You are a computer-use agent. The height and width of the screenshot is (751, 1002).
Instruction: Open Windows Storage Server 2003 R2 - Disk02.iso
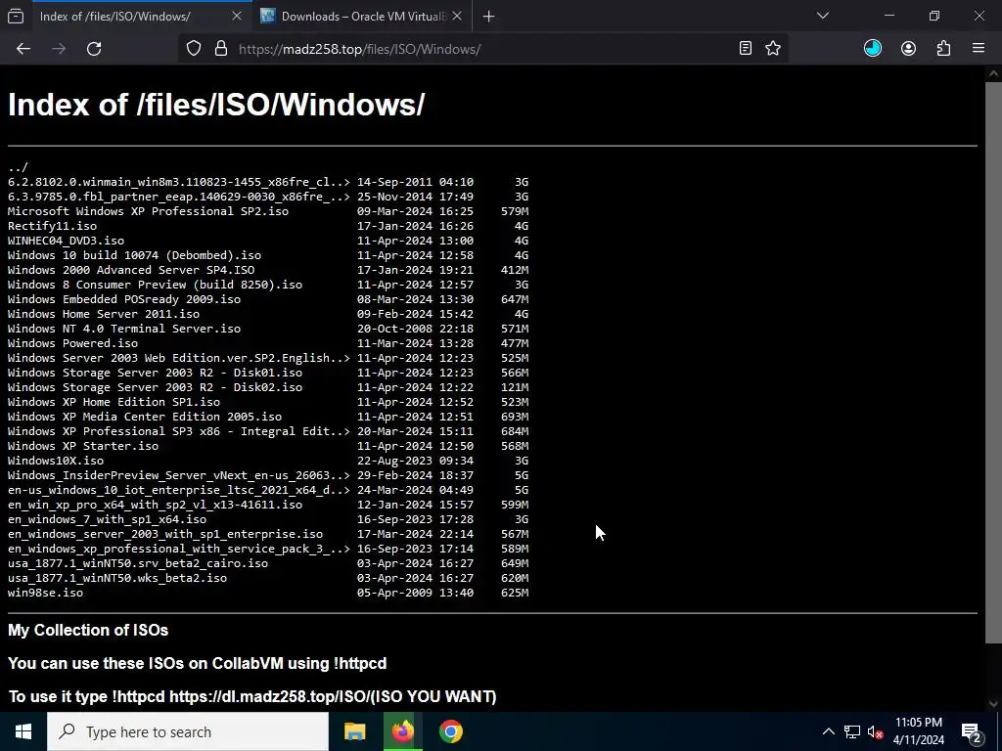click(156, 387)
